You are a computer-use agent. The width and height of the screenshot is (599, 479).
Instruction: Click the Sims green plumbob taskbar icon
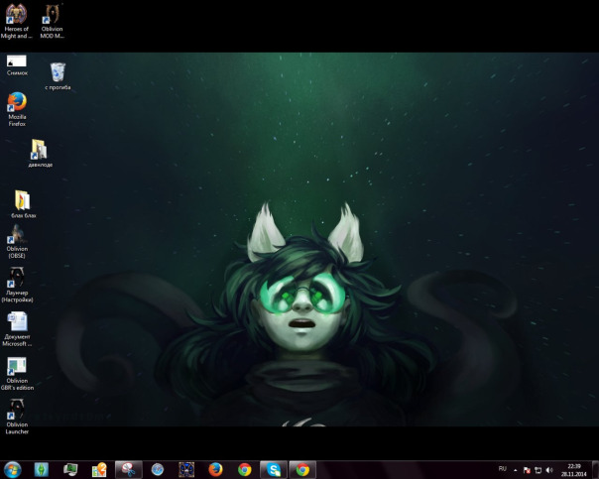coord(42,469)
